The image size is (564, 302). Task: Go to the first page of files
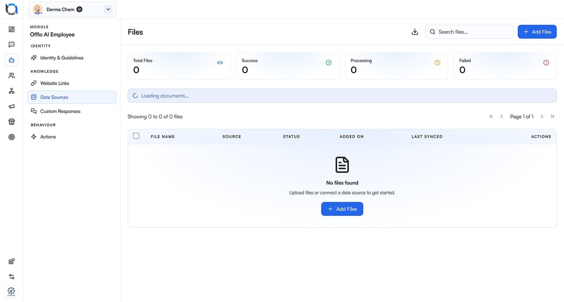point(491,117)
